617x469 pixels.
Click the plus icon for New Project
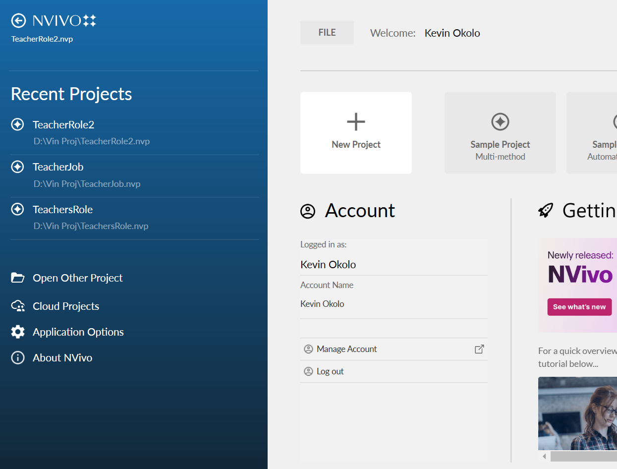[356, 121]
